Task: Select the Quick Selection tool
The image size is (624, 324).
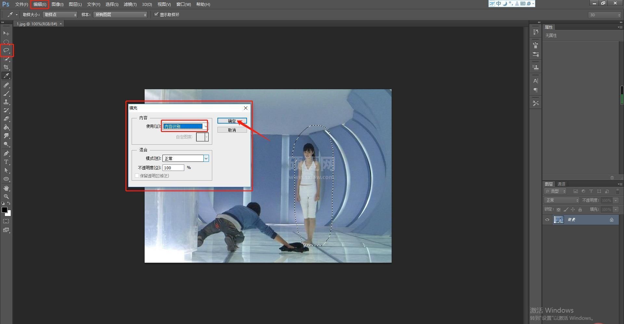Action: (x=6, y=59)
